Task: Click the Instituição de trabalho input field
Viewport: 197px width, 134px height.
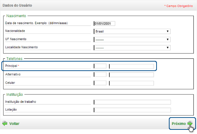Action: click(x=132, y=102)
